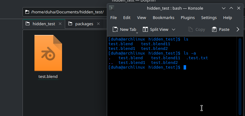Expand the New Tab profile dropdown arrow

click(x=137, y=33)
